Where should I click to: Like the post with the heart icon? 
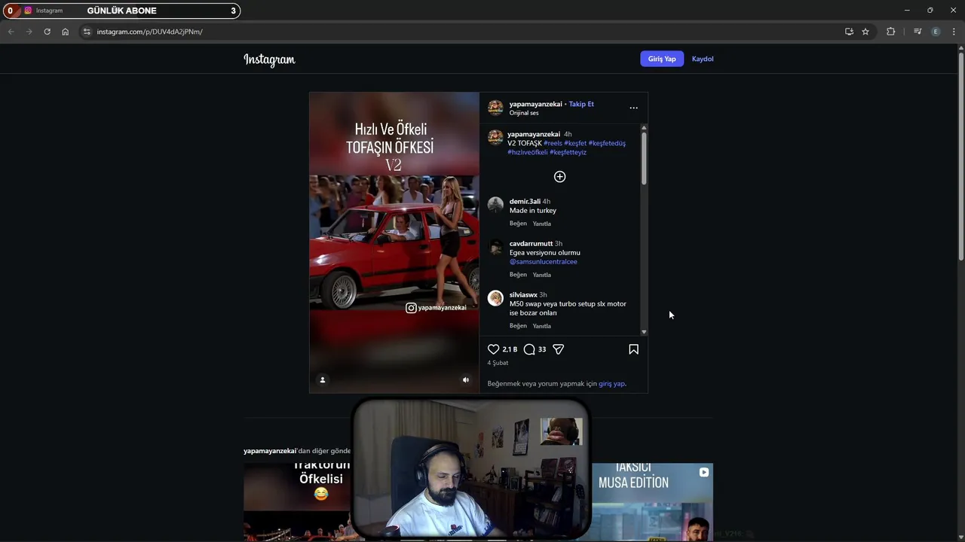click(494, 349)
